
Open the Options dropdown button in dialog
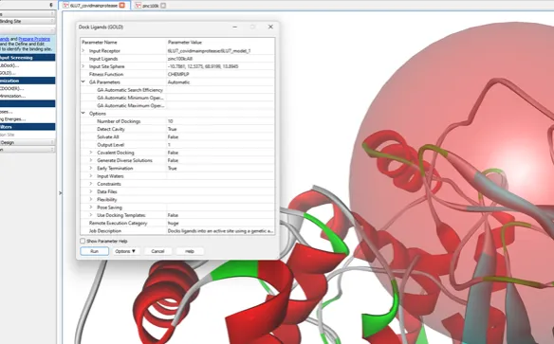point(125,251)
